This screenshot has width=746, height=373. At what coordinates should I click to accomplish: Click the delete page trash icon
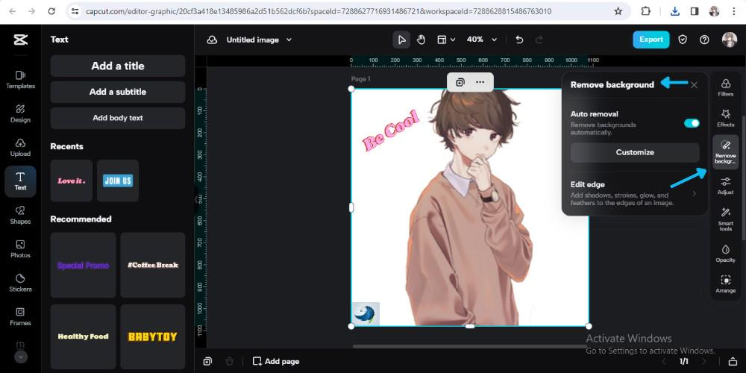[x=229, y=362]
